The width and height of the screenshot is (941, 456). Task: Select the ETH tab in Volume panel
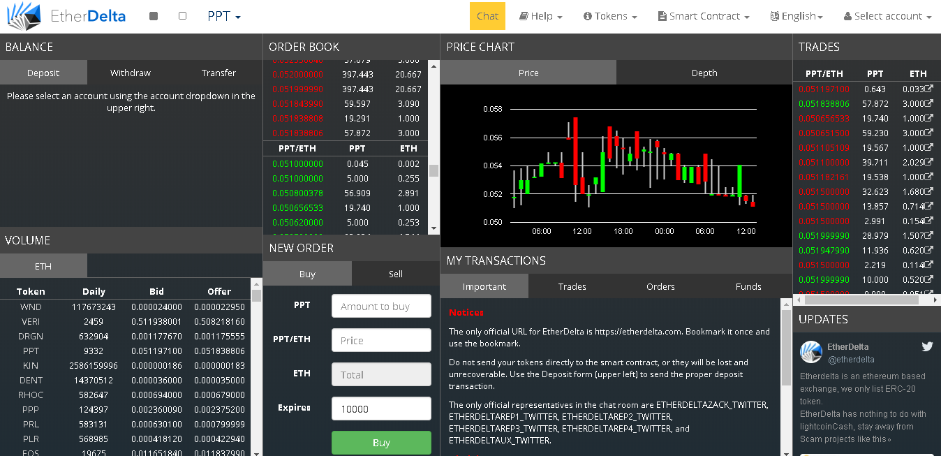(43, 266)
